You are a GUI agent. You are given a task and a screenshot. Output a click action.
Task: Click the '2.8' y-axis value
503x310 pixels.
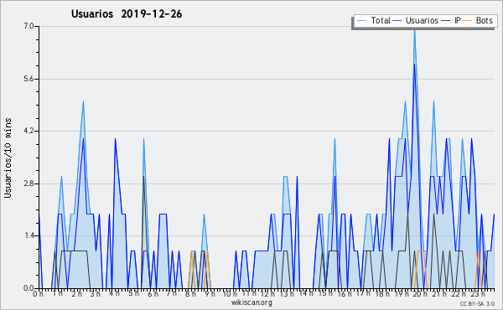pos(29,183)
